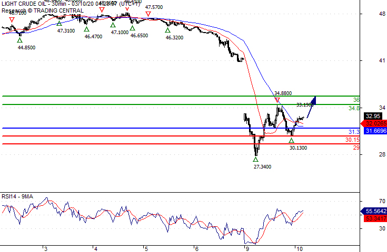Select the 46.6500 price label
The width and height of the screenshot is (387, 252).
[x=139, y=36]
